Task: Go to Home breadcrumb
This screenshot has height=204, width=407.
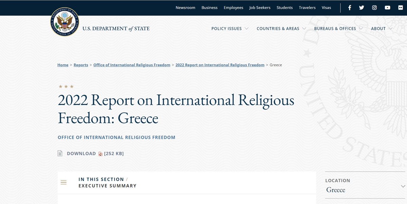Action: [x=63, y=65]
